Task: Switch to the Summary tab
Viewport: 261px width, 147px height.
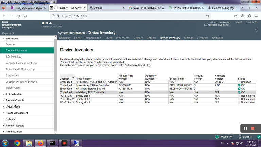Action: (x=65, y=38)
